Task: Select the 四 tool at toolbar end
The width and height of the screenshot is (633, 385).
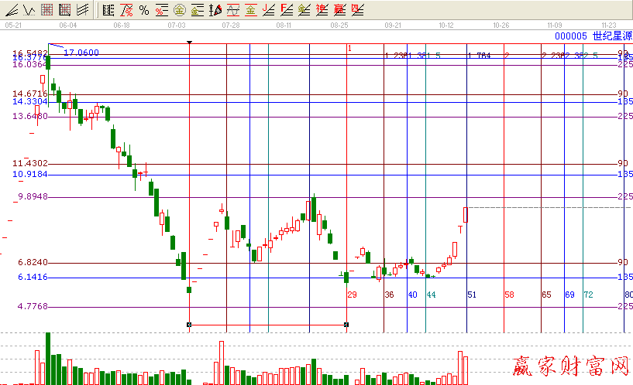Action: [356, 10]
